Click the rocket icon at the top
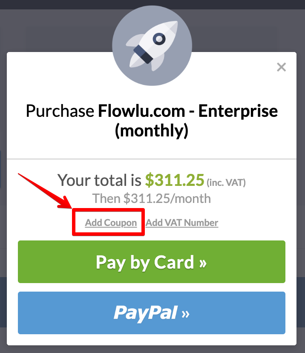Viewport: 305px width, 353px height. pos(152,46)
